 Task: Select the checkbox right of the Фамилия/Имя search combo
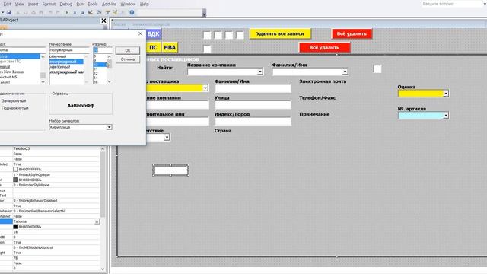pyautogui.click(x=377, y=69)
